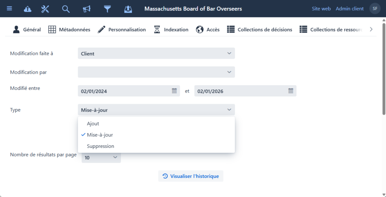Open the Site web link
The width and height of the screenshot is (386, 197).
(x=321, y=9)
